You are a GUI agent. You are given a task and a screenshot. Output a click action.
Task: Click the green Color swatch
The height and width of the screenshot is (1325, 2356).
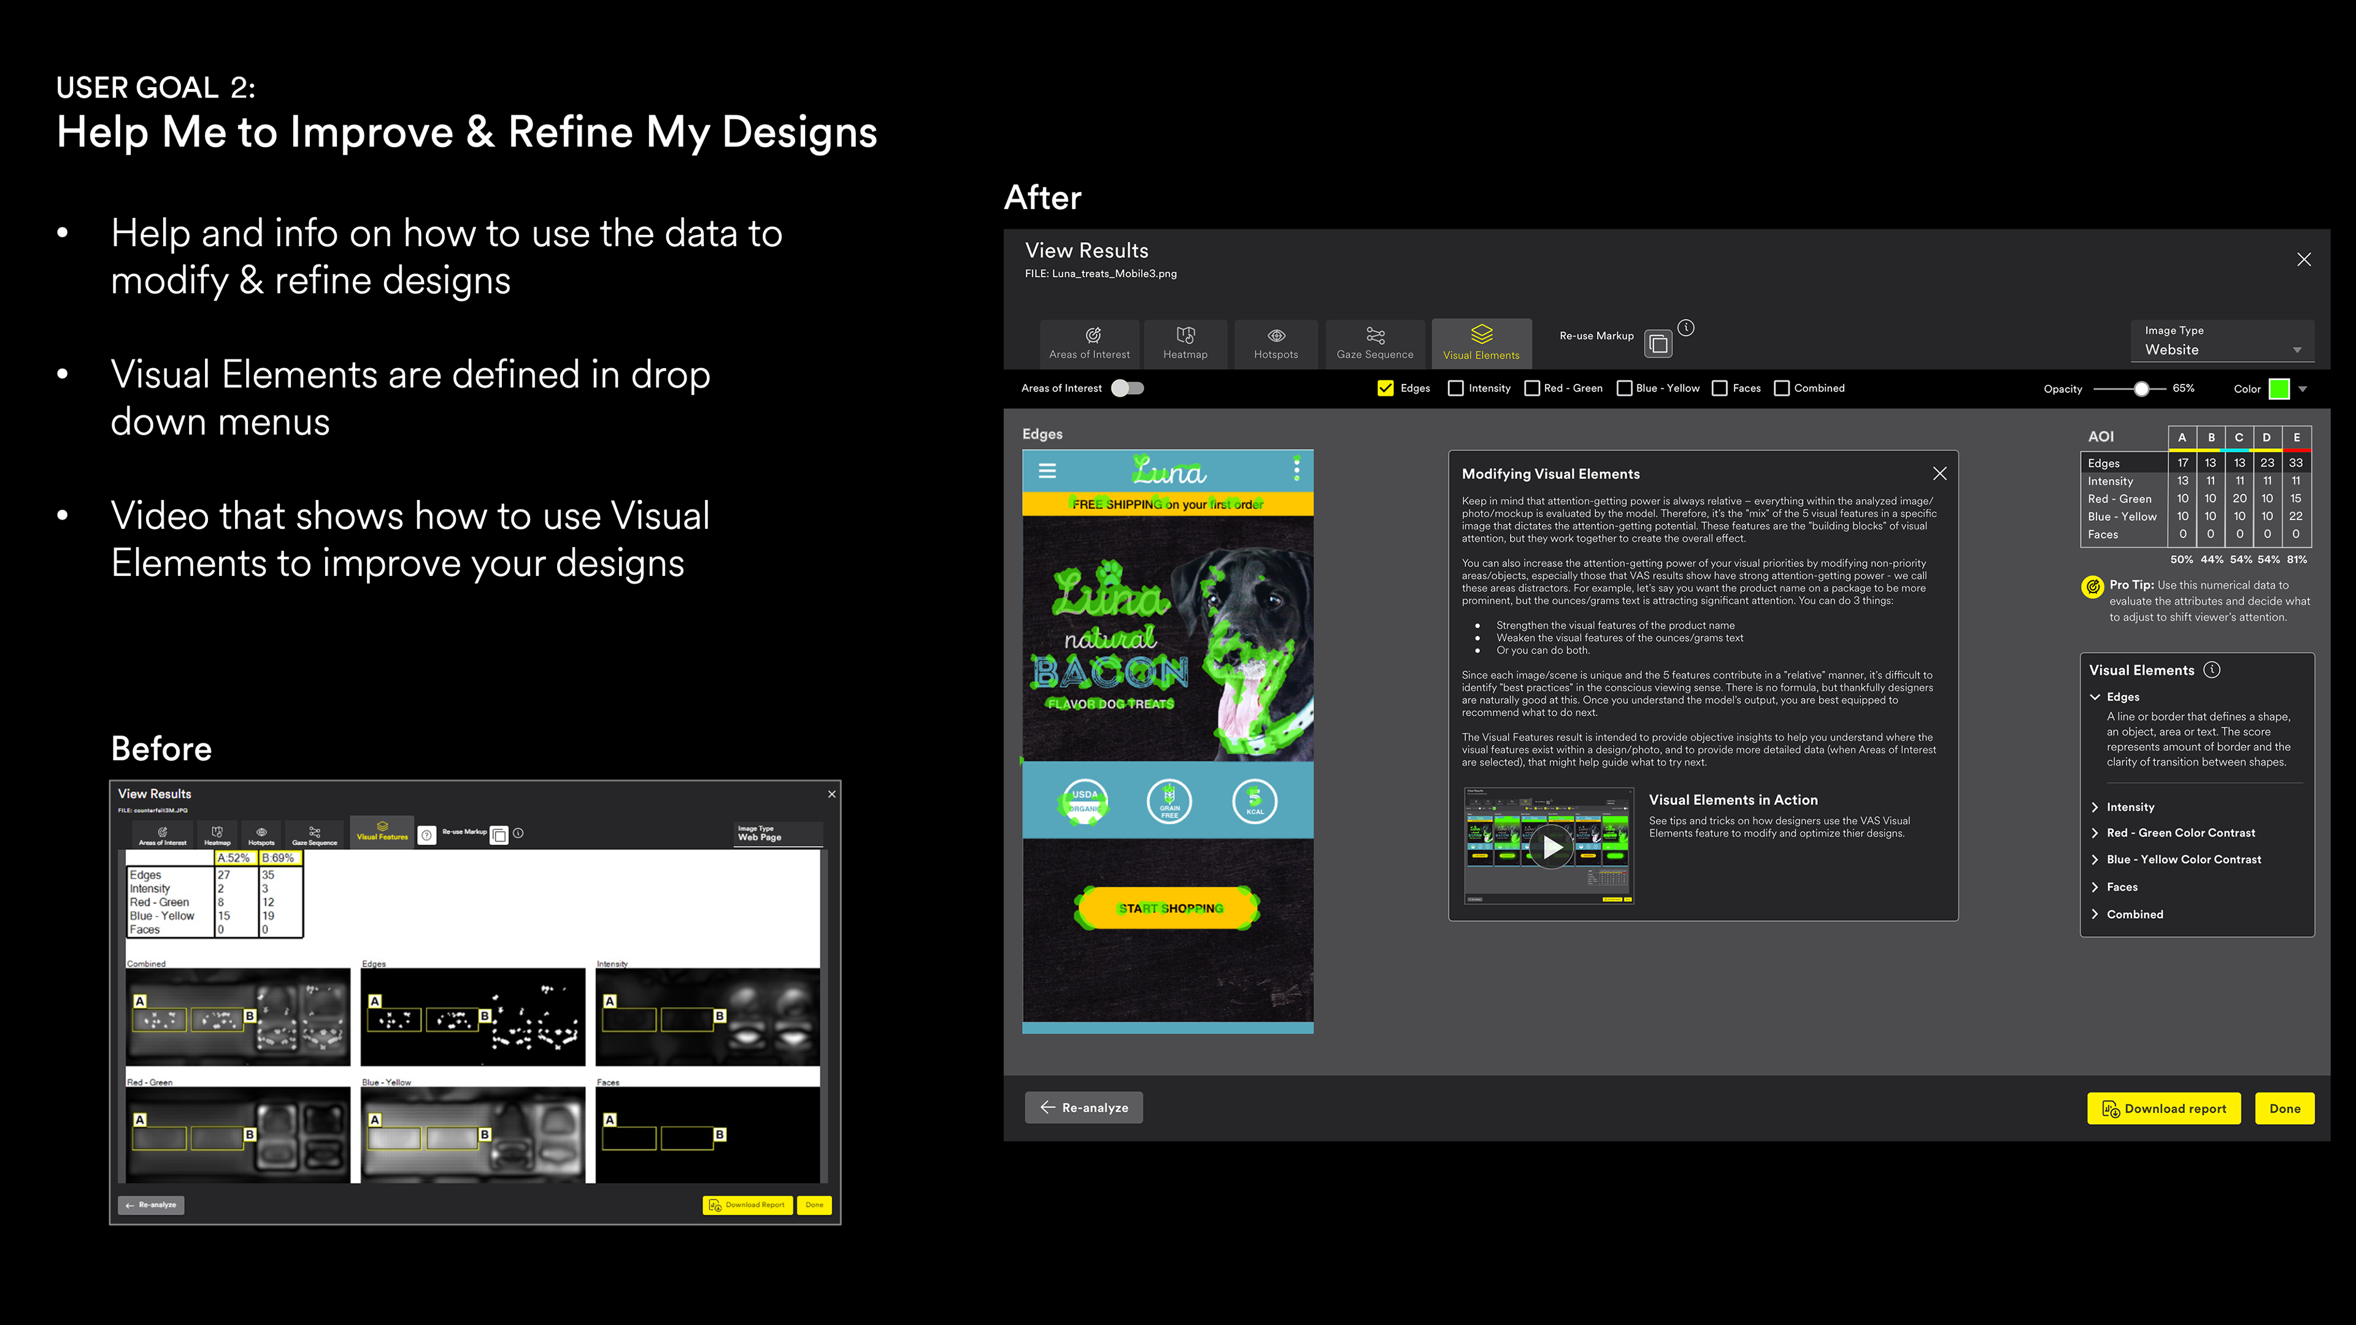[2278, 389]
